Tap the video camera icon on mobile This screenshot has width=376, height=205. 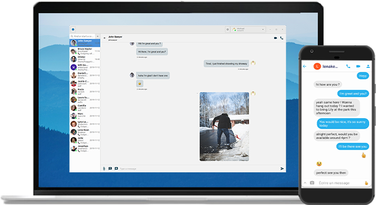tap(358, 66)
